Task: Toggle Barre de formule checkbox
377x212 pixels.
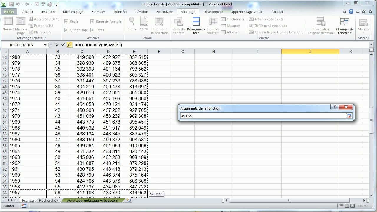Action: click(x=92, y=21)
